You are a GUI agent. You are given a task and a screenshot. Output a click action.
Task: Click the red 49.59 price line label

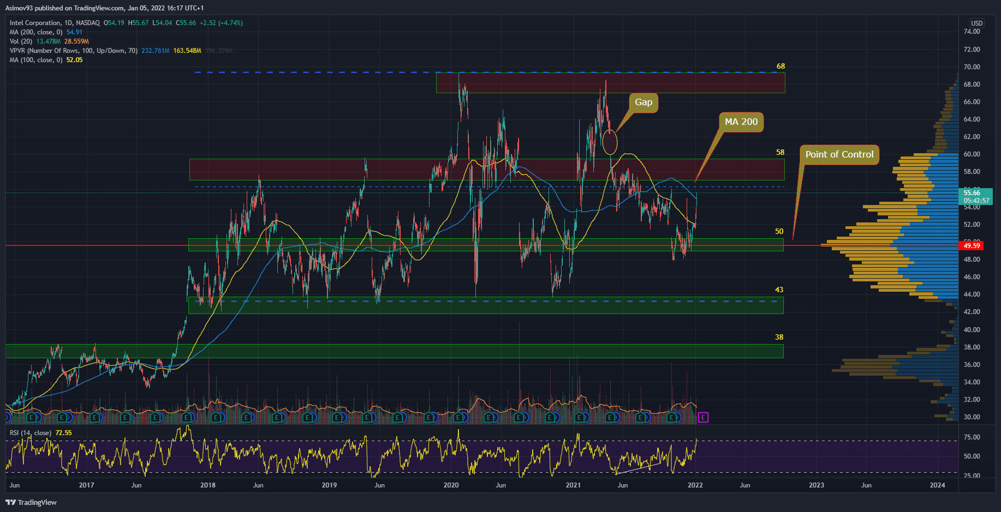pos(972,246)
